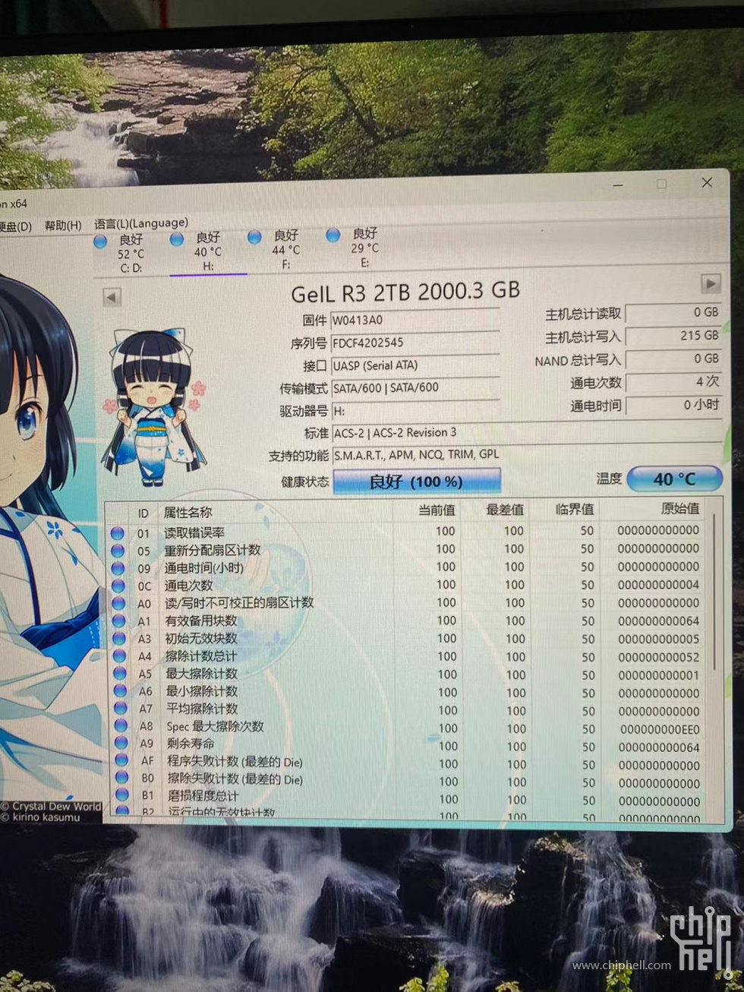
Task: Click the 通电时间 field showing 0 小时
Action: (673, 405)
